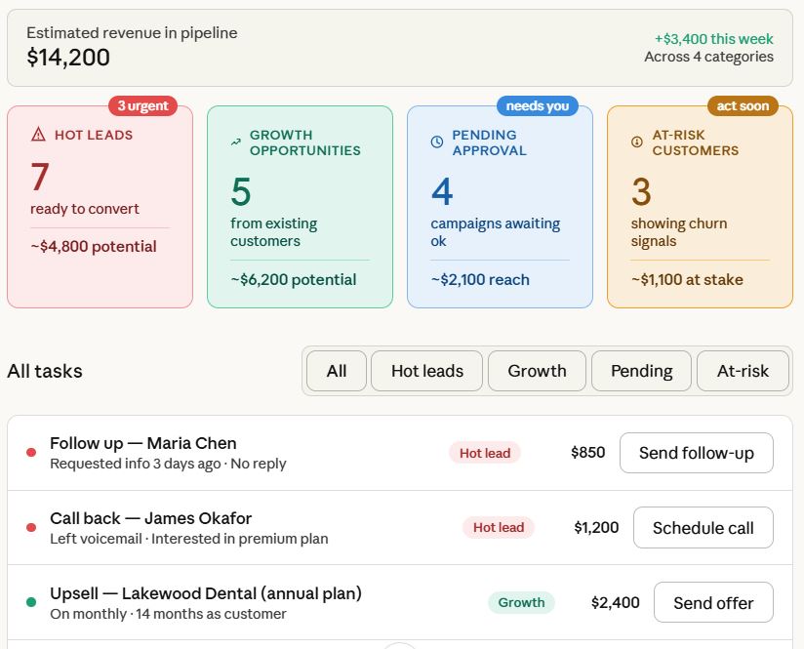Click the 'needs you' badge on Pending Approval
This screenshot has height=649, width=804.
coord(538,105)
